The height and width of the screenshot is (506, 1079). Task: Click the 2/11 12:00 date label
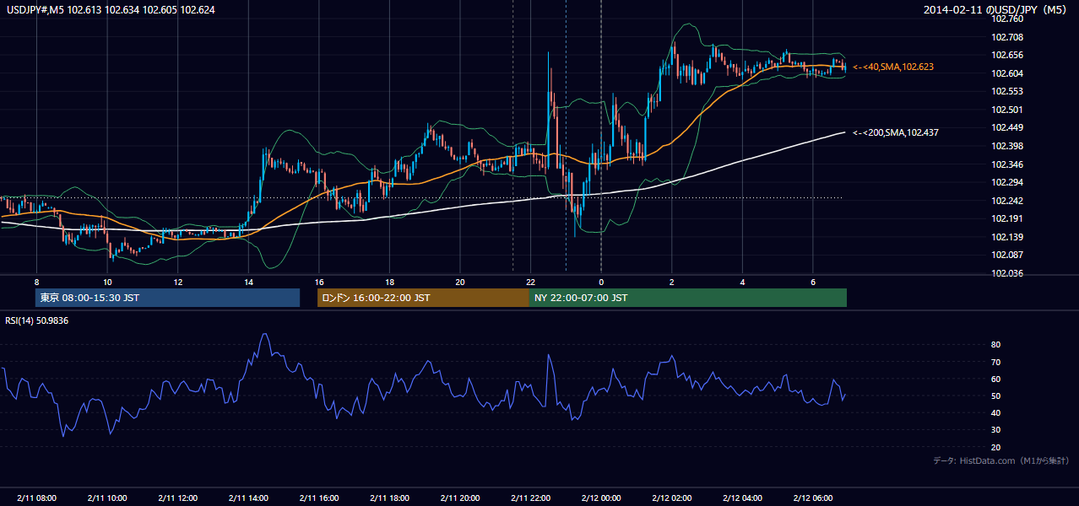click(x=178, y=498)
